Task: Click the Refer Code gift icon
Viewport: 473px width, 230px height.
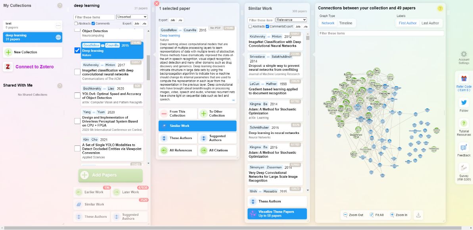Action: click(x=463, y=79)
